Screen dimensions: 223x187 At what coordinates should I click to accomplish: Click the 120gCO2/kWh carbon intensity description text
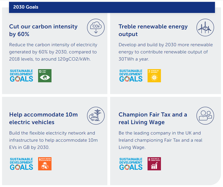53,52
